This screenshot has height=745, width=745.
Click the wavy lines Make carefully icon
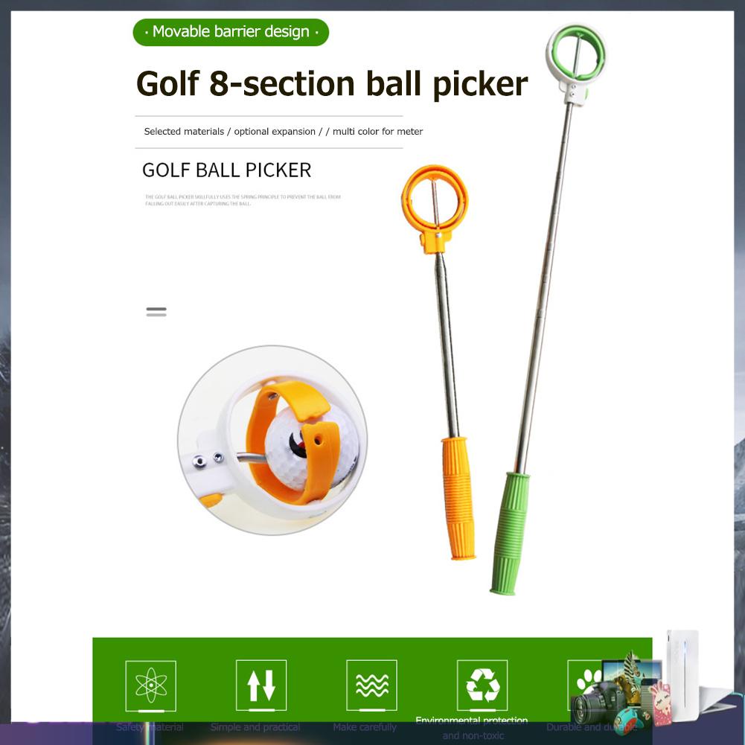tap(371, 685)
